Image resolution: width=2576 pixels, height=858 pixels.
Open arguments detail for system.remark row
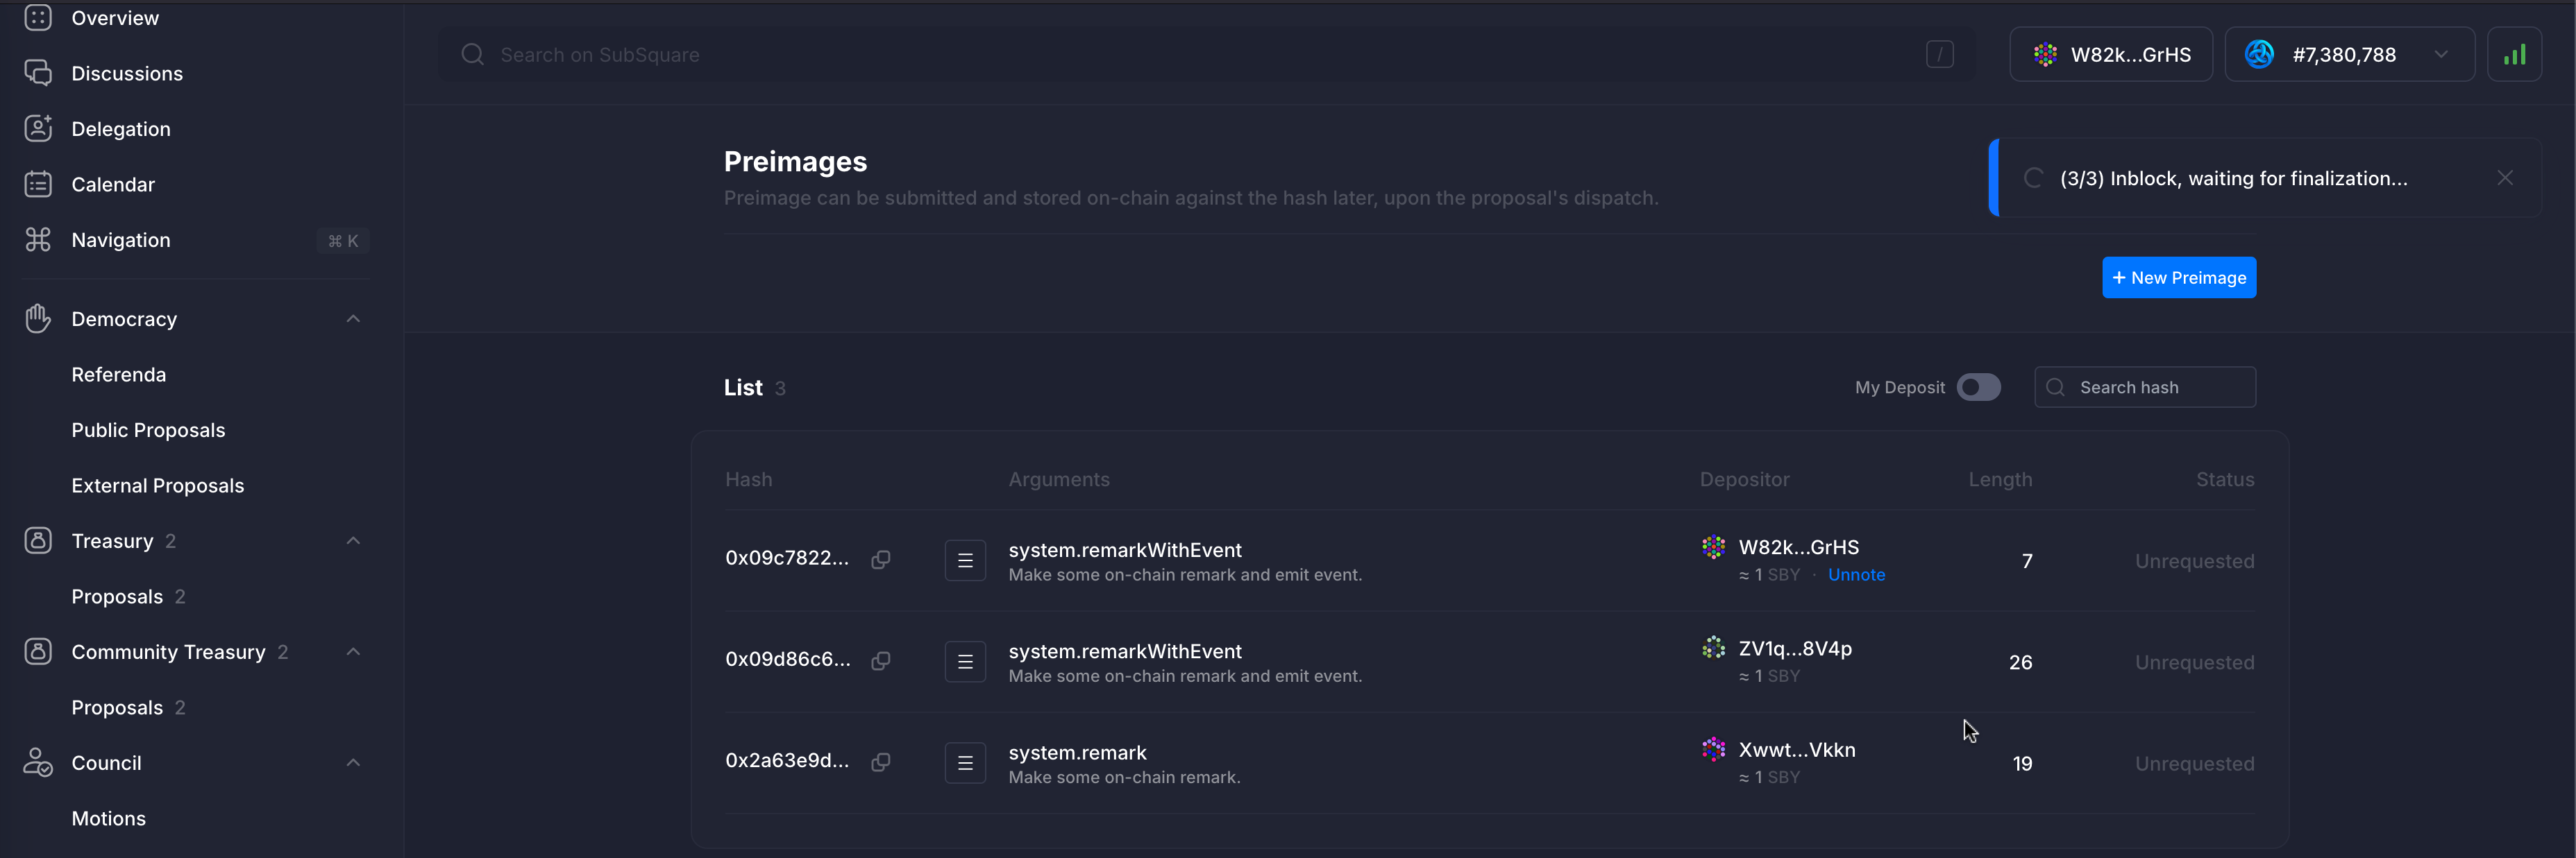(x=965, y=763)
